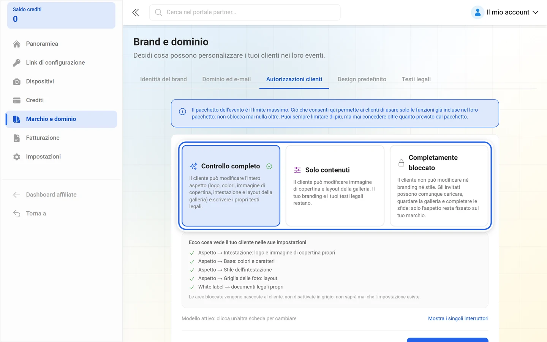Click the info icon in the blue notice
547x342 pixels.
(182, 112)
